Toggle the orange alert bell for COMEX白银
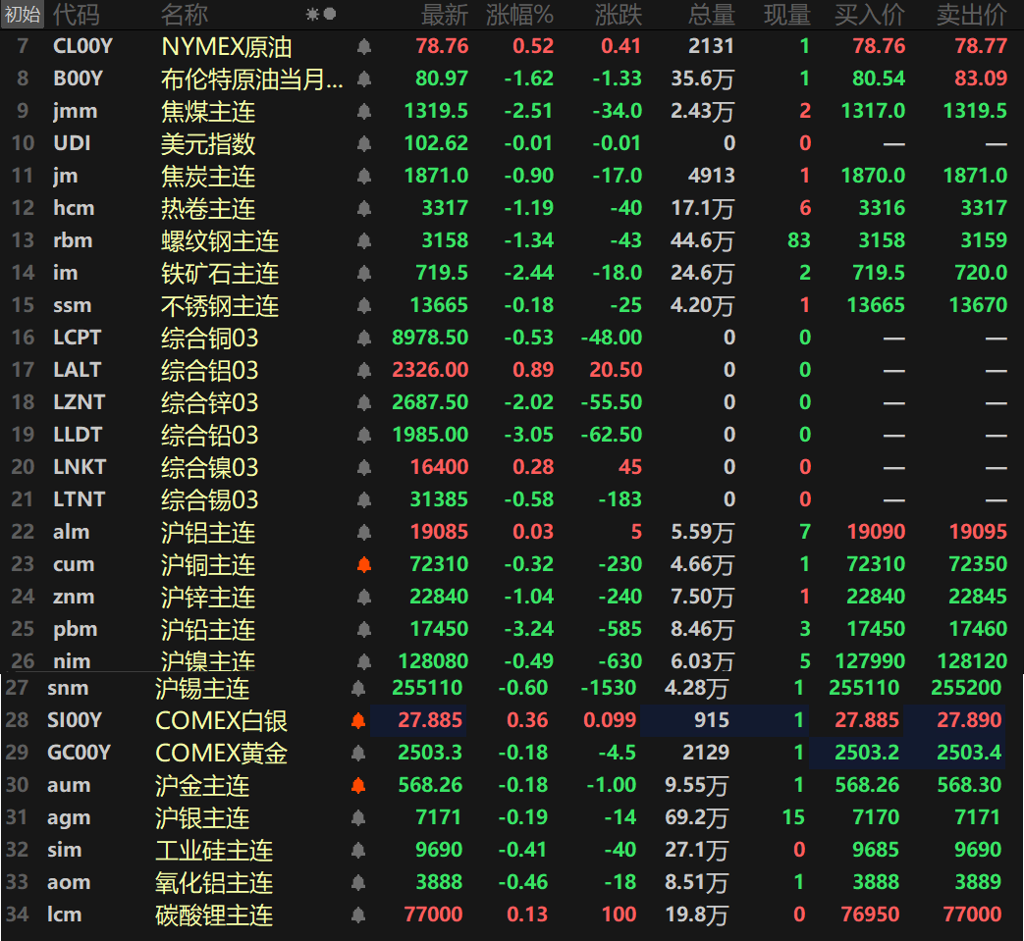This screenshot has width=1024, height=941. coord(358,721)
